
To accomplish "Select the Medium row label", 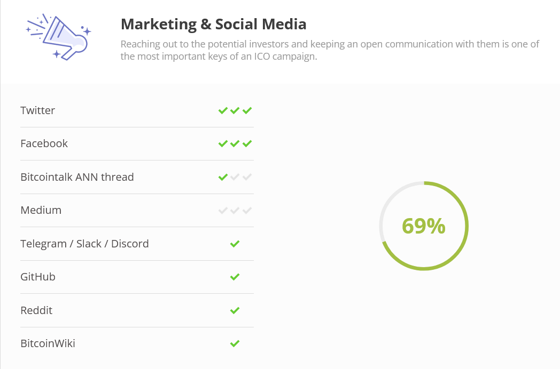I will (41, 210).
